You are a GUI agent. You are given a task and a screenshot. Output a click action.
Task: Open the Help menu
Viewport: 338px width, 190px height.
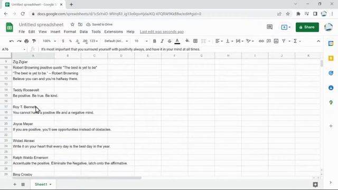pyautogui.click(x=130, y=32)
